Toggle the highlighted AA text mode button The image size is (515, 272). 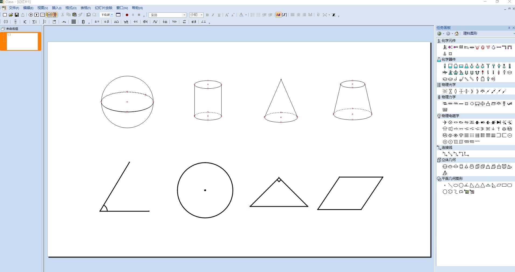pyautogui.click(x=278, y=15)
